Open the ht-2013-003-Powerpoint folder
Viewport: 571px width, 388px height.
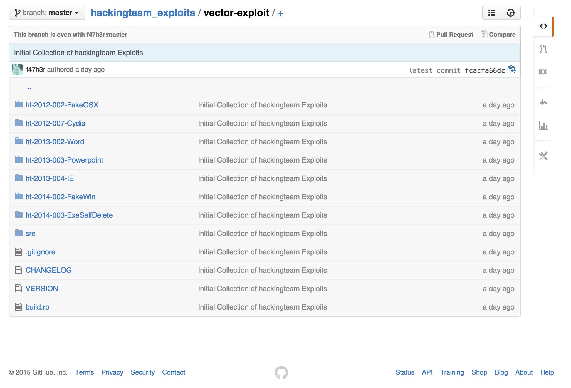coord(64,160)
